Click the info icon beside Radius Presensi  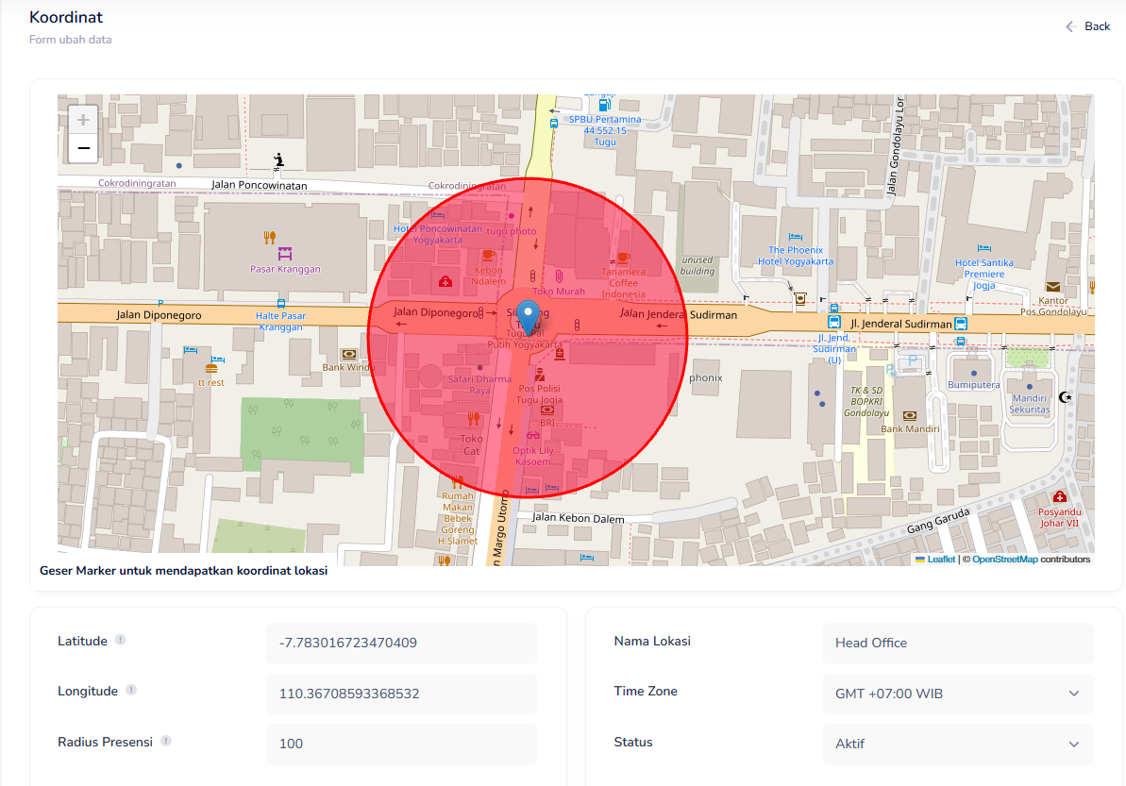pyautogui.click(x=168, y=741)
